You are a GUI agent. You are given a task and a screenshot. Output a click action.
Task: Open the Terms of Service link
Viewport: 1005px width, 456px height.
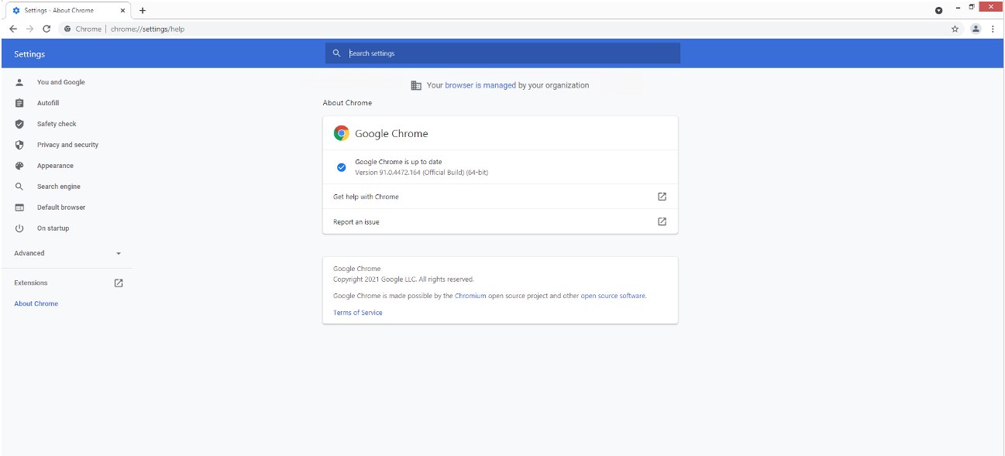tap(358, 313)
